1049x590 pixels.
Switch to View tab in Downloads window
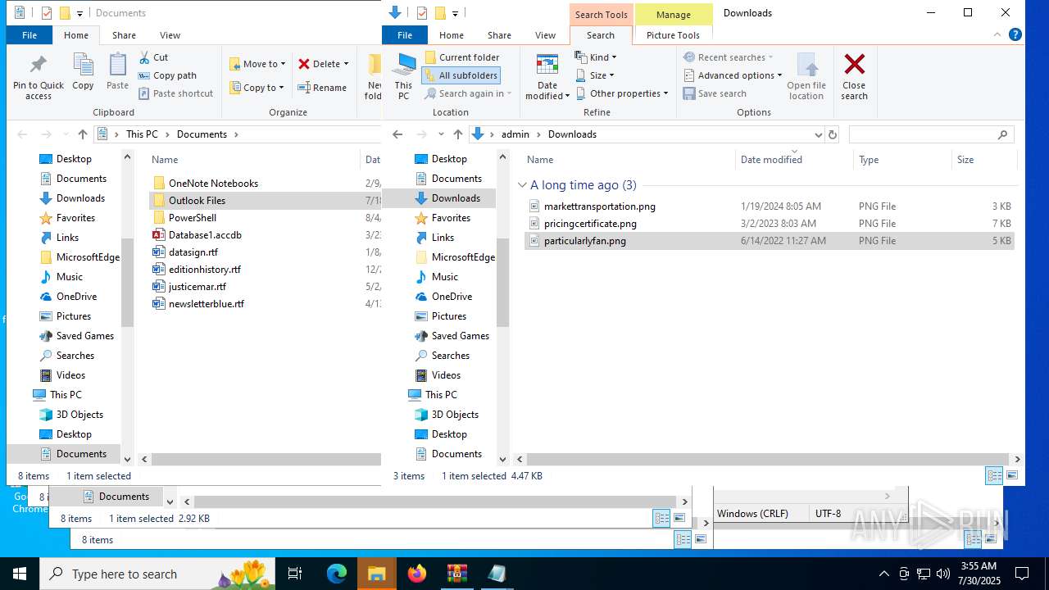pyautogui.click(x=545, y=35)
